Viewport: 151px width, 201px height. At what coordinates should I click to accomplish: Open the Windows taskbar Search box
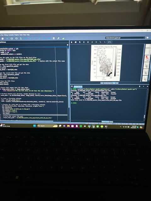(45, 126)
